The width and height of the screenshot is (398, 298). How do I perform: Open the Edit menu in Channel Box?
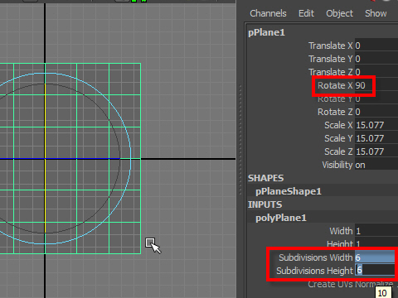306,13
